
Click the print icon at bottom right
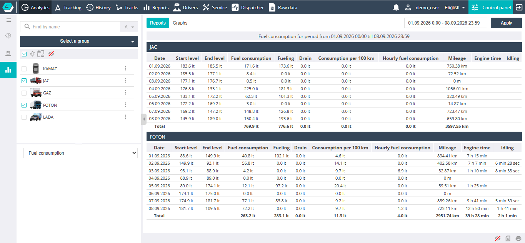518,238
